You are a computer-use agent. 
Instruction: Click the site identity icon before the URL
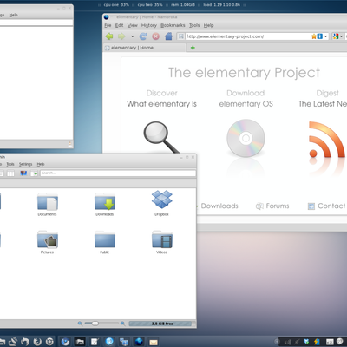pos(181,36)
